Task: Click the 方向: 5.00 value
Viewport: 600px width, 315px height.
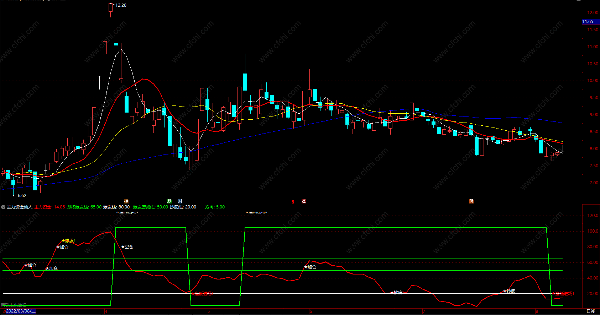Action: tap(215, 207)
